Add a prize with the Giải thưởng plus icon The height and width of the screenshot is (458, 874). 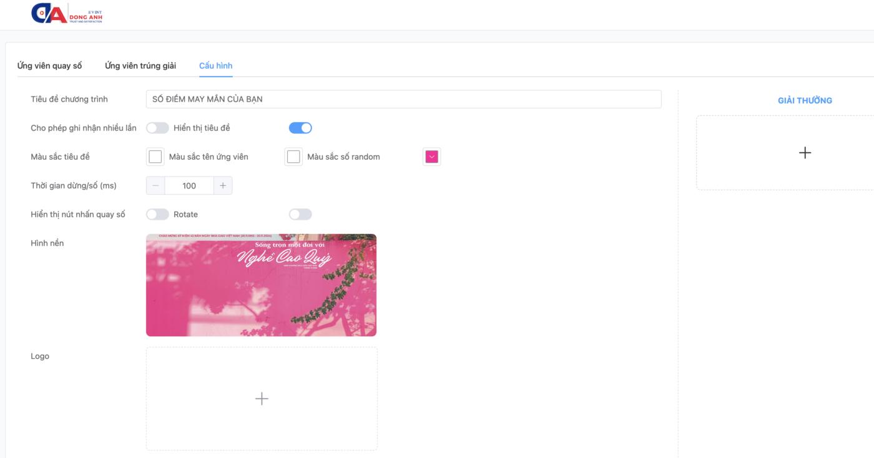(805, 153)
